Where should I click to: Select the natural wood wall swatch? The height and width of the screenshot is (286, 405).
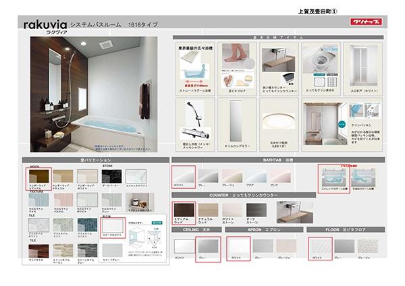click(x=63, y=176)
